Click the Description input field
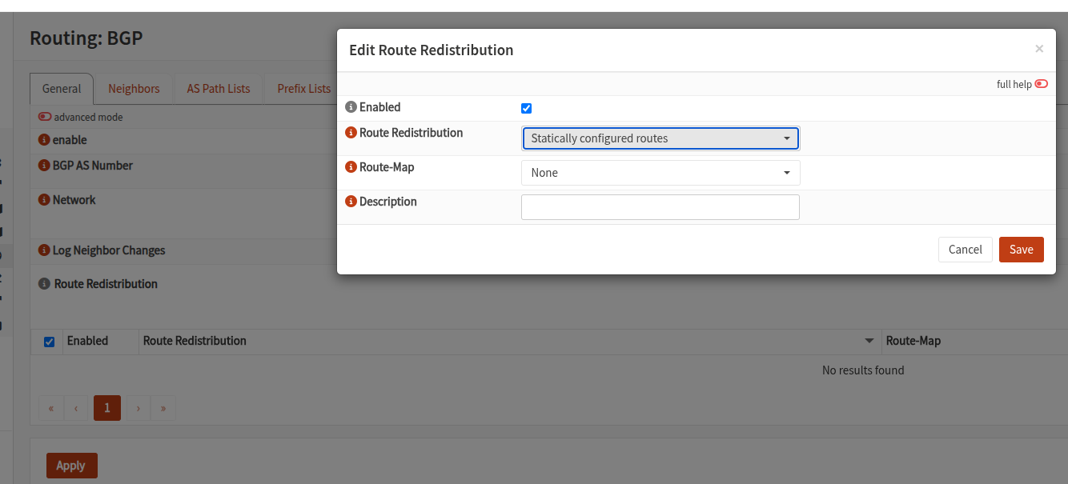The image size is (1068, 484). 660,207
